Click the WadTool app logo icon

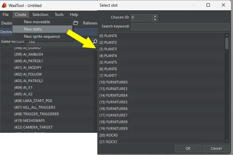5,6
